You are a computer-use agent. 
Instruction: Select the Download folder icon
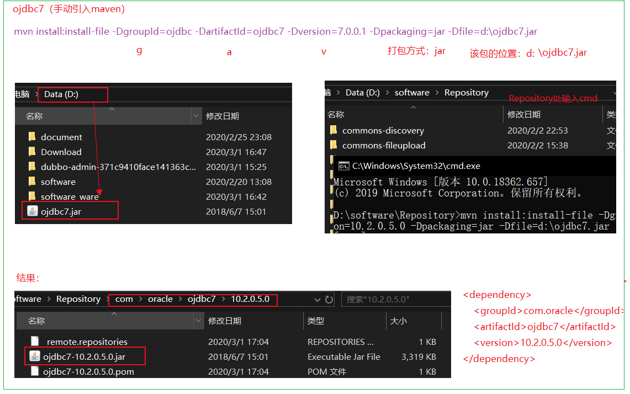tap(32, 152)
